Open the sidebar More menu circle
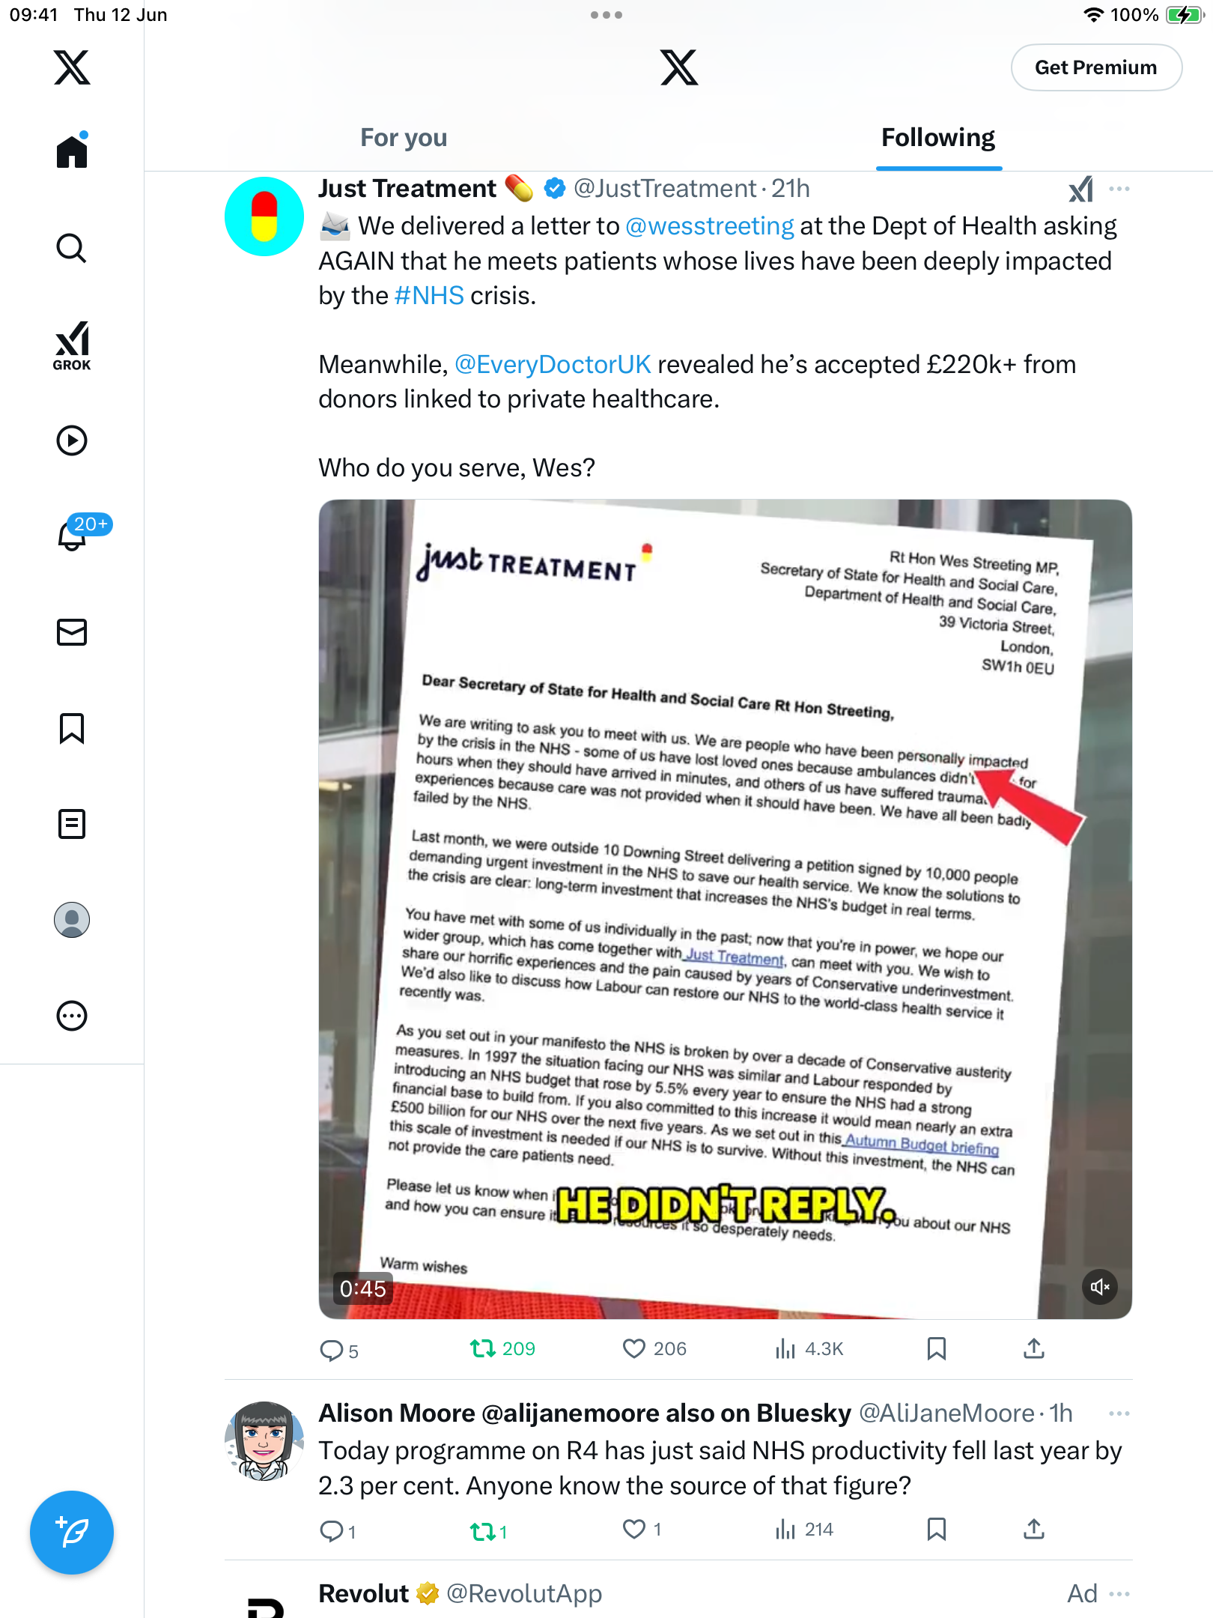The height and width of the screenshot is (1618, 1213). tap(72, 1016)
